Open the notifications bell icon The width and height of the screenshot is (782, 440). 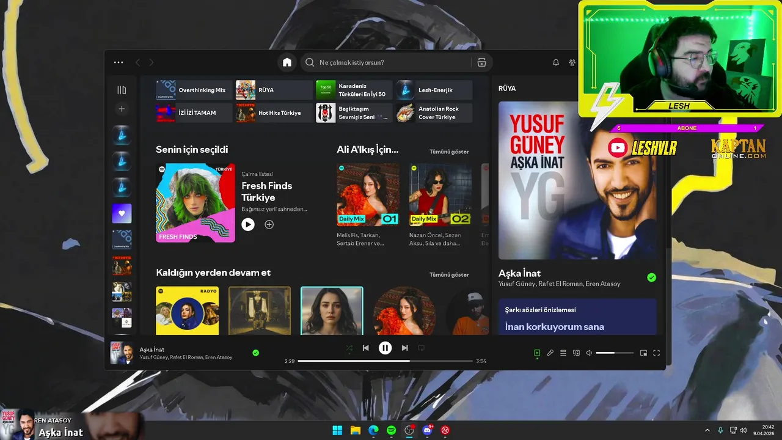coord(556,62)
